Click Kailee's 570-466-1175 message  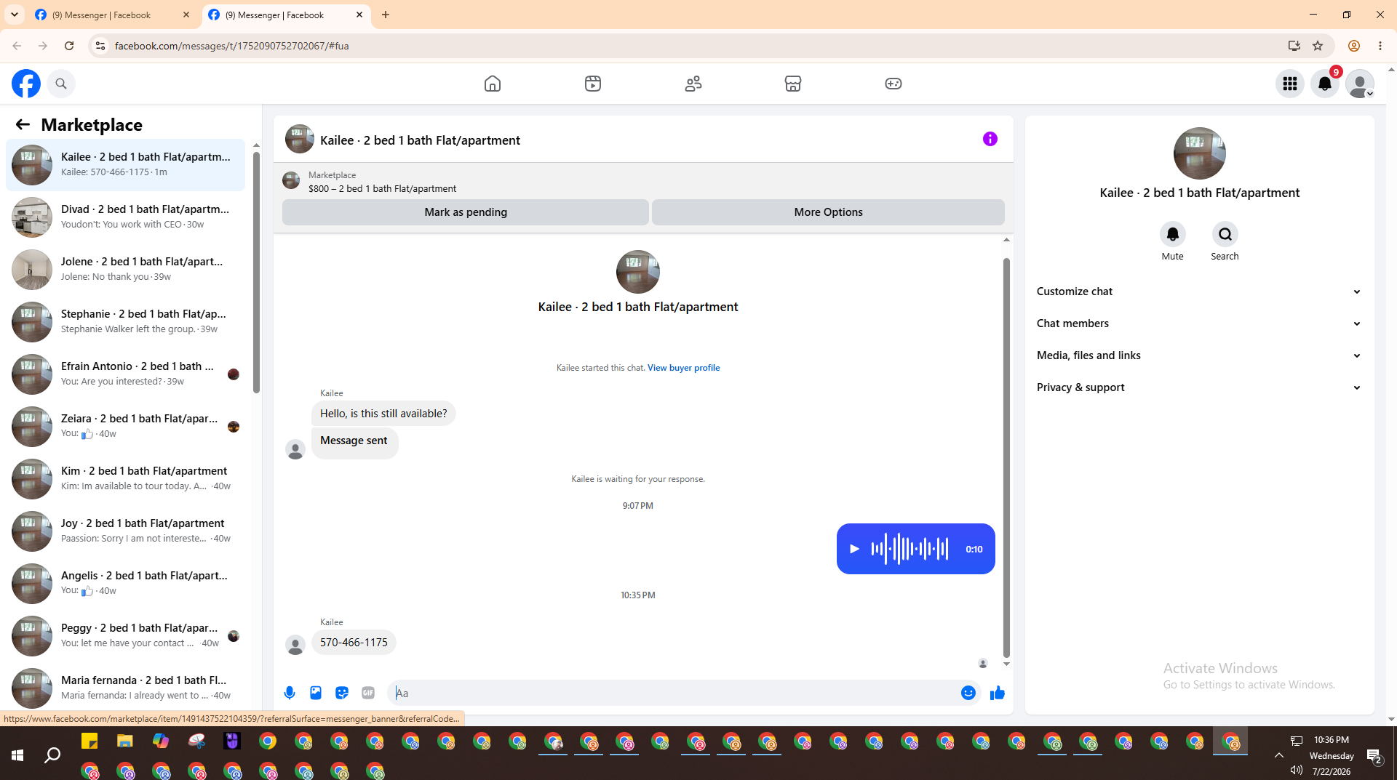click(354, 643)
